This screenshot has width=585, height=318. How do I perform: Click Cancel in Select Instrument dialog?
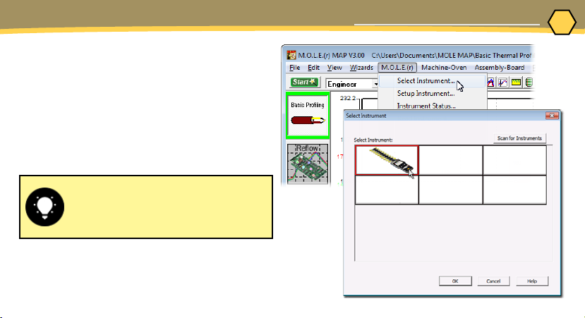493,281
